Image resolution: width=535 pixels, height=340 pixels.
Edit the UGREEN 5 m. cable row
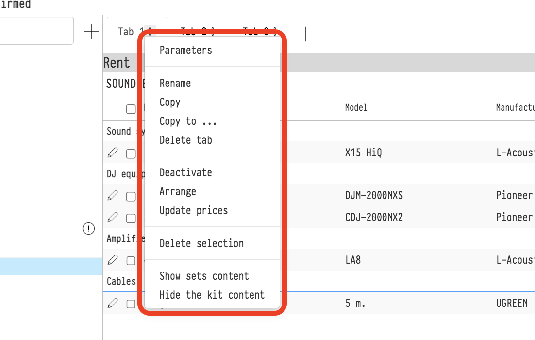pyautogui.click(x=112, y=304)
